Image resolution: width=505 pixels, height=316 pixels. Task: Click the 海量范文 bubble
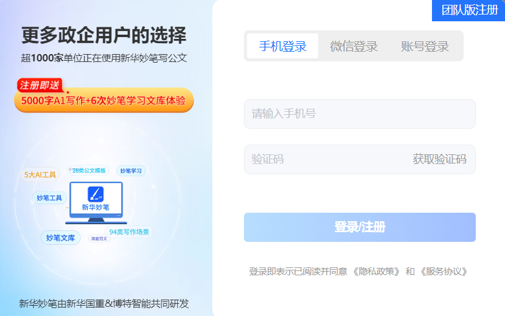click(99, 239)
